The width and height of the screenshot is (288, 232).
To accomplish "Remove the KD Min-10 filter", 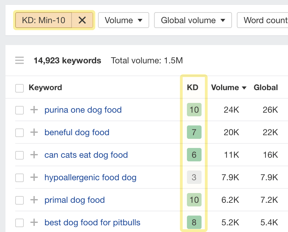I will [x=82, y=20].
